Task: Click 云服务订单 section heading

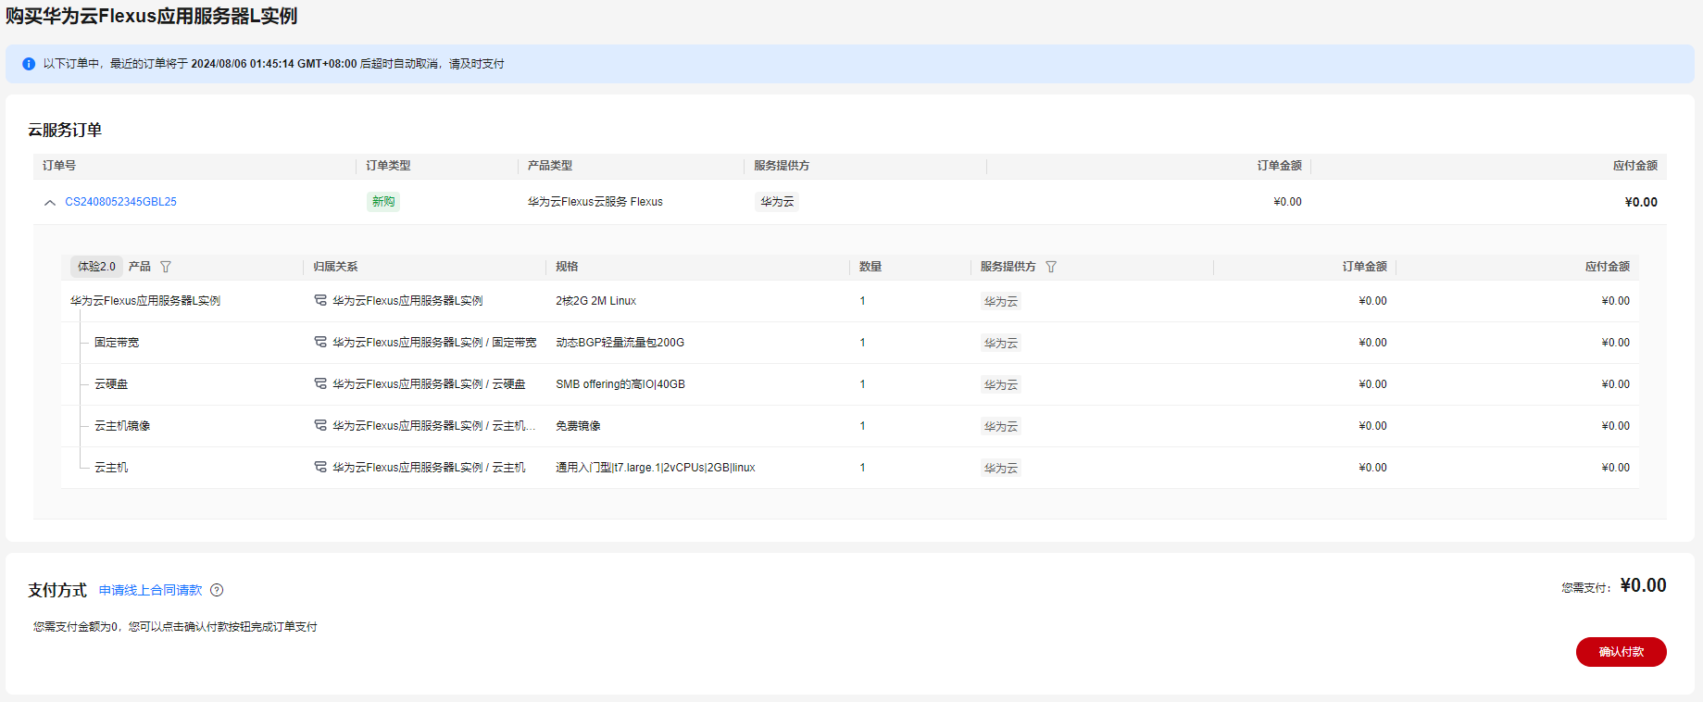Action: 65,130
